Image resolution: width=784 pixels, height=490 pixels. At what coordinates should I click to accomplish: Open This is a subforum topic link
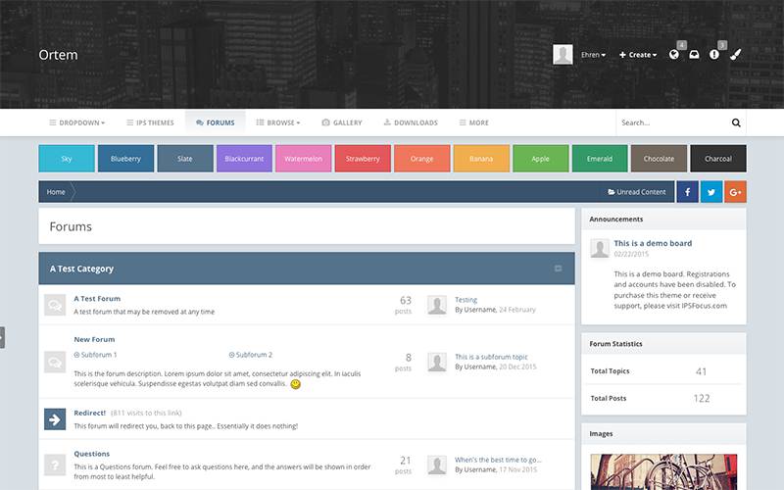[x=491, y=357]
